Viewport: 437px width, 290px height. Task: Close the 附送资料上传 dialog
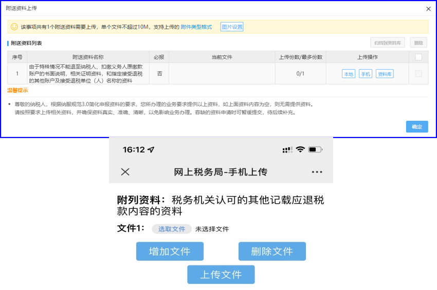click(x=428, y=9)
